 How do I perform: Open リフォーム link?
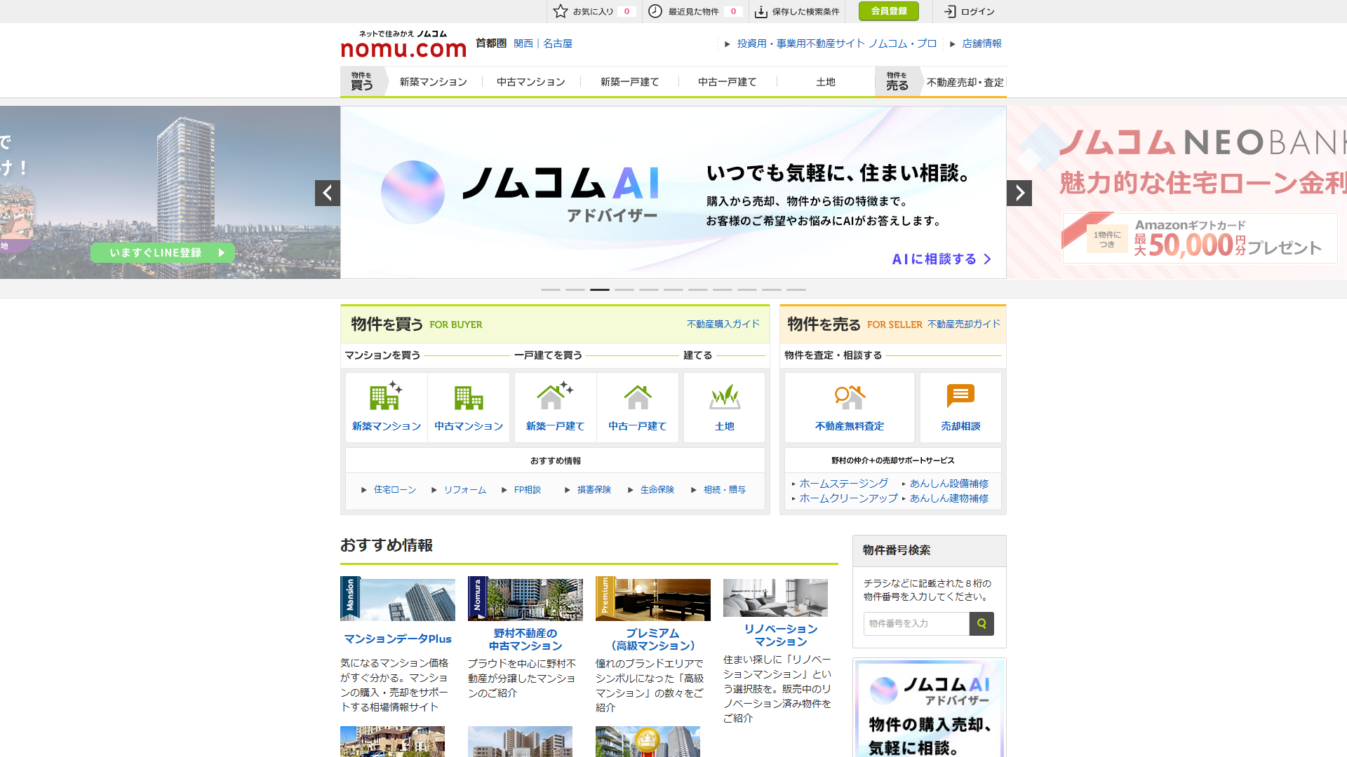click(x=465, y=490)
